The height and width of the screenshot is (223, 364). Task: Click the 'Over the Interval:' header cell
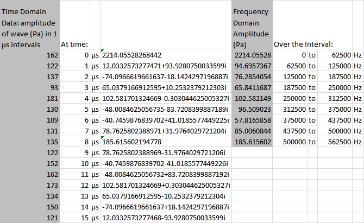point(312,24)
